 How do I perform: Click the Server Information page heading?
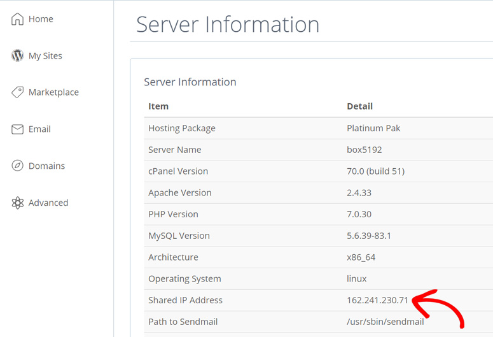[x=228, y=24]
